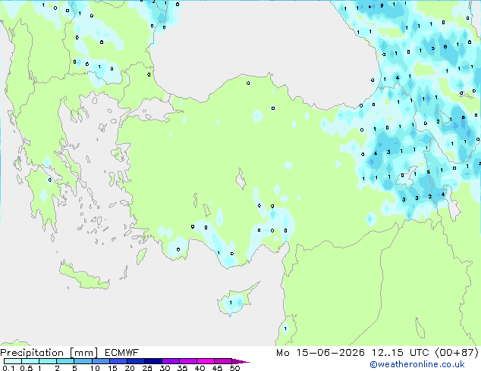Select the 45–50 mm magenta legend swatch
The width and height of the screenshot is (481, 371).
[223, 361]
